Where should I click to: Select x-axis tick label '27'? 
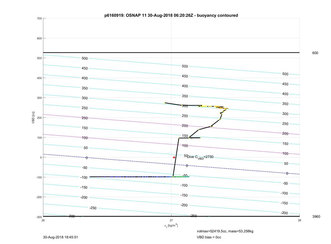[x=171, y=220]
